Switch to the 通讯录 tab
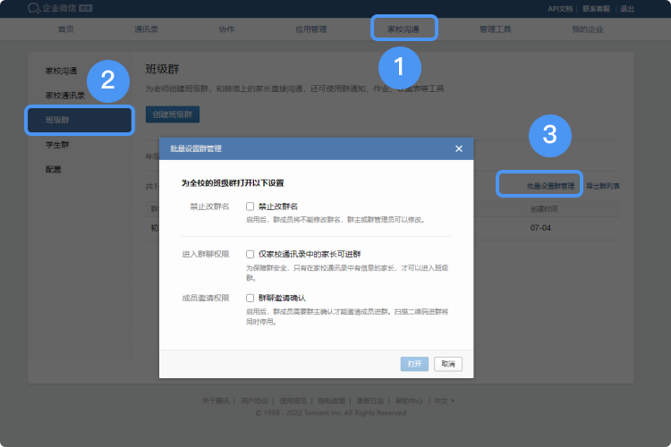 (x=146, y=30)
